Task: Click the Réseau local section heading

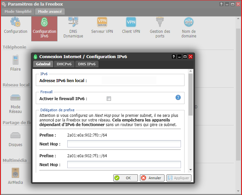Action: tap(16, 85)
